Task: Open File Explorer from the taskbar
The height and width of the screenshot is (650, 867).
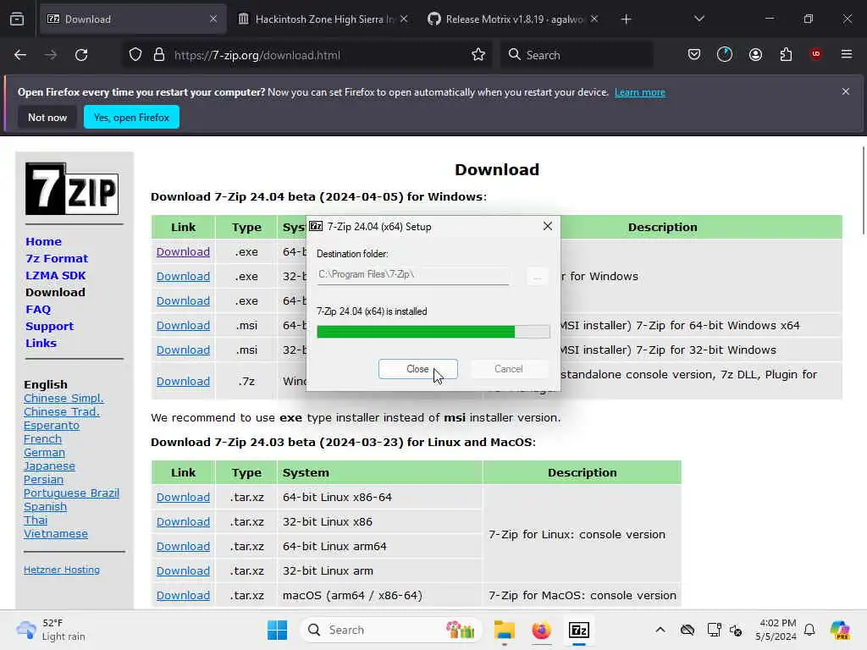Action: click(505, 630)
